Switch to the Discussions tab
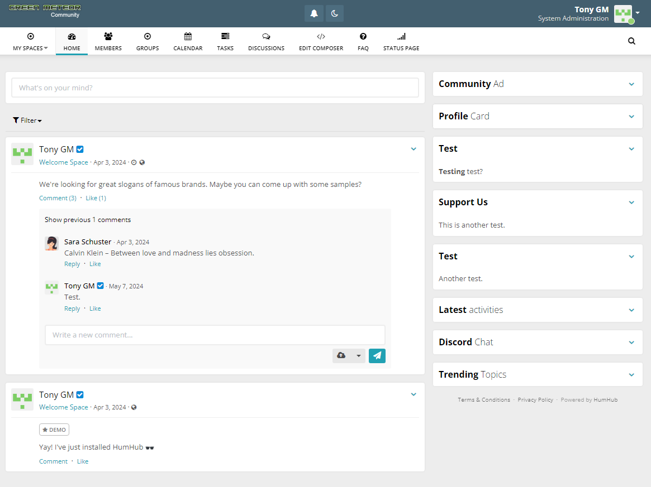This screenshot has width=651, height=487. point(266,41)
